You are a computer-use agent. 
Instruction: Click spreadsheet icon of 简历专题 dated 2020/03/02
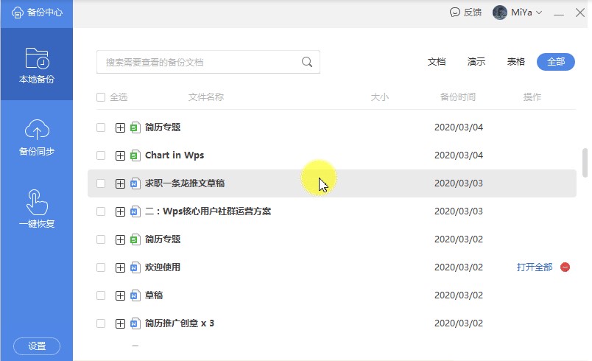coord(135,239)
